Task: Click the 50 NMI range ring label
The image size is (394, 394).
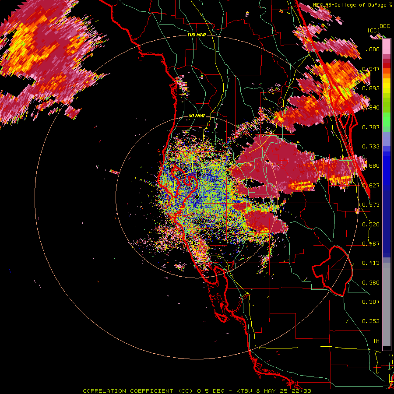Action: [x=197, y=116]
